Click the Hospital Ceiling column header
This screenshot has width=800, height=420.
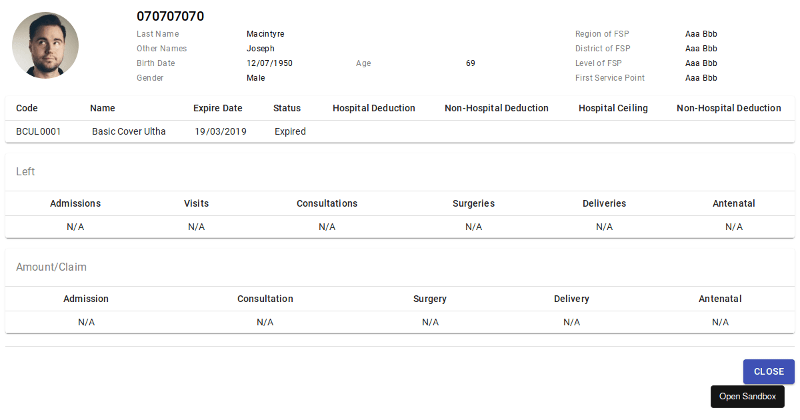coord(613,108)
